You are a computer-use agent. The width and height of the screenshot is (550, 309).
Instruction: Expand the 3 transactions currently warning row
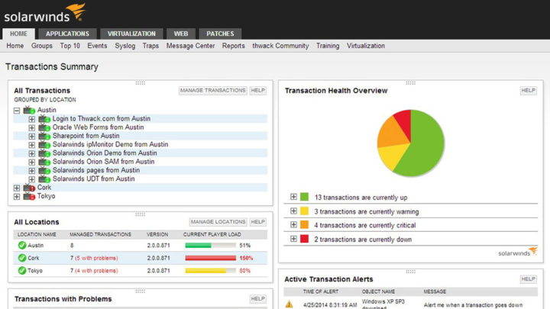pyautogui.click(x=293, y=211)
